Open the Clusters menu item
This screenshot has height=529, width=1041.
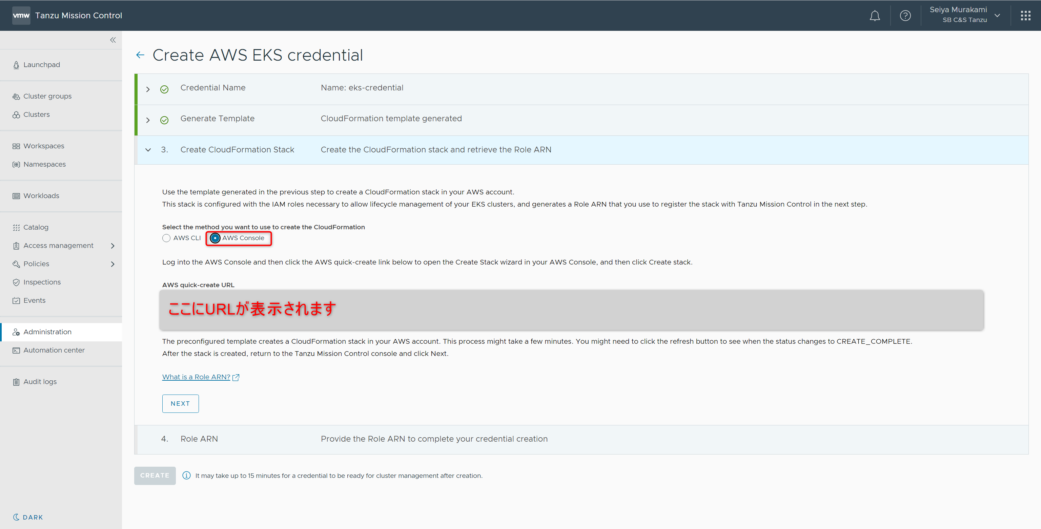36,115
